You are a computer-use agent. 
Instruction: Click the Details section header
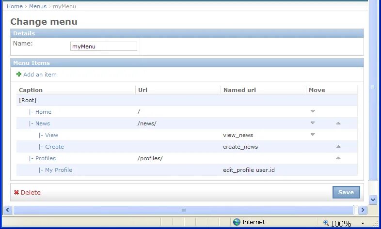click(x=187, y=33)
